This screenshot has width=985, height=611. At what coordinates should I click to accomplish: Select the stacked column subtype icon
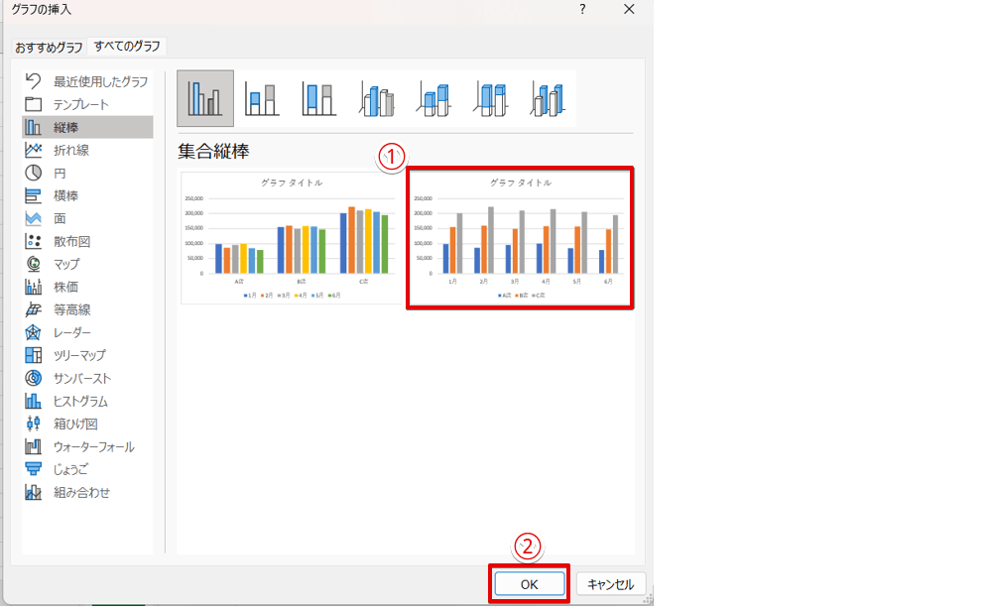pos(262,98)
